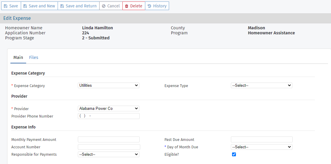Click the Provider Phone Number field
The image size is (331, 164).
coord(108,116)
